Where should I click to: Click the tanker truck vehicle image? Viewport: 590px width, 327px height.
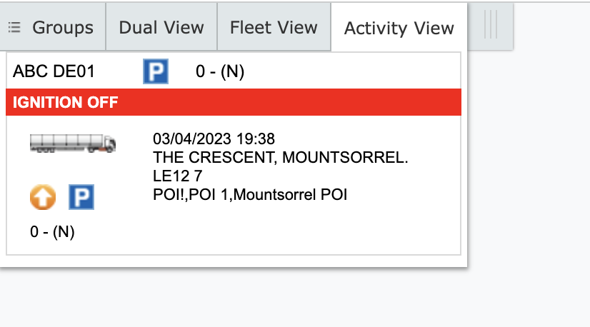(x=73, y=143)
